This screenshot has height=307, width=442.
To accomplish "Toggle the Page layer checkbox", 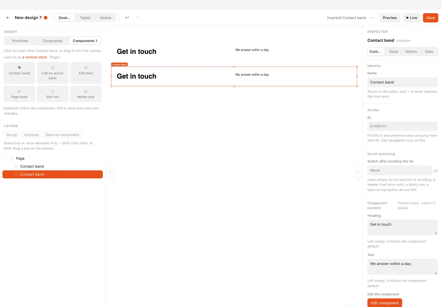I will point(12,159).
